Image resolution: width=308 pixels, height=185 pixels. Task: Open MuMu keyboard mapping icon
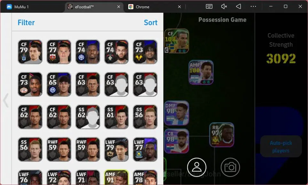(209, 6)
